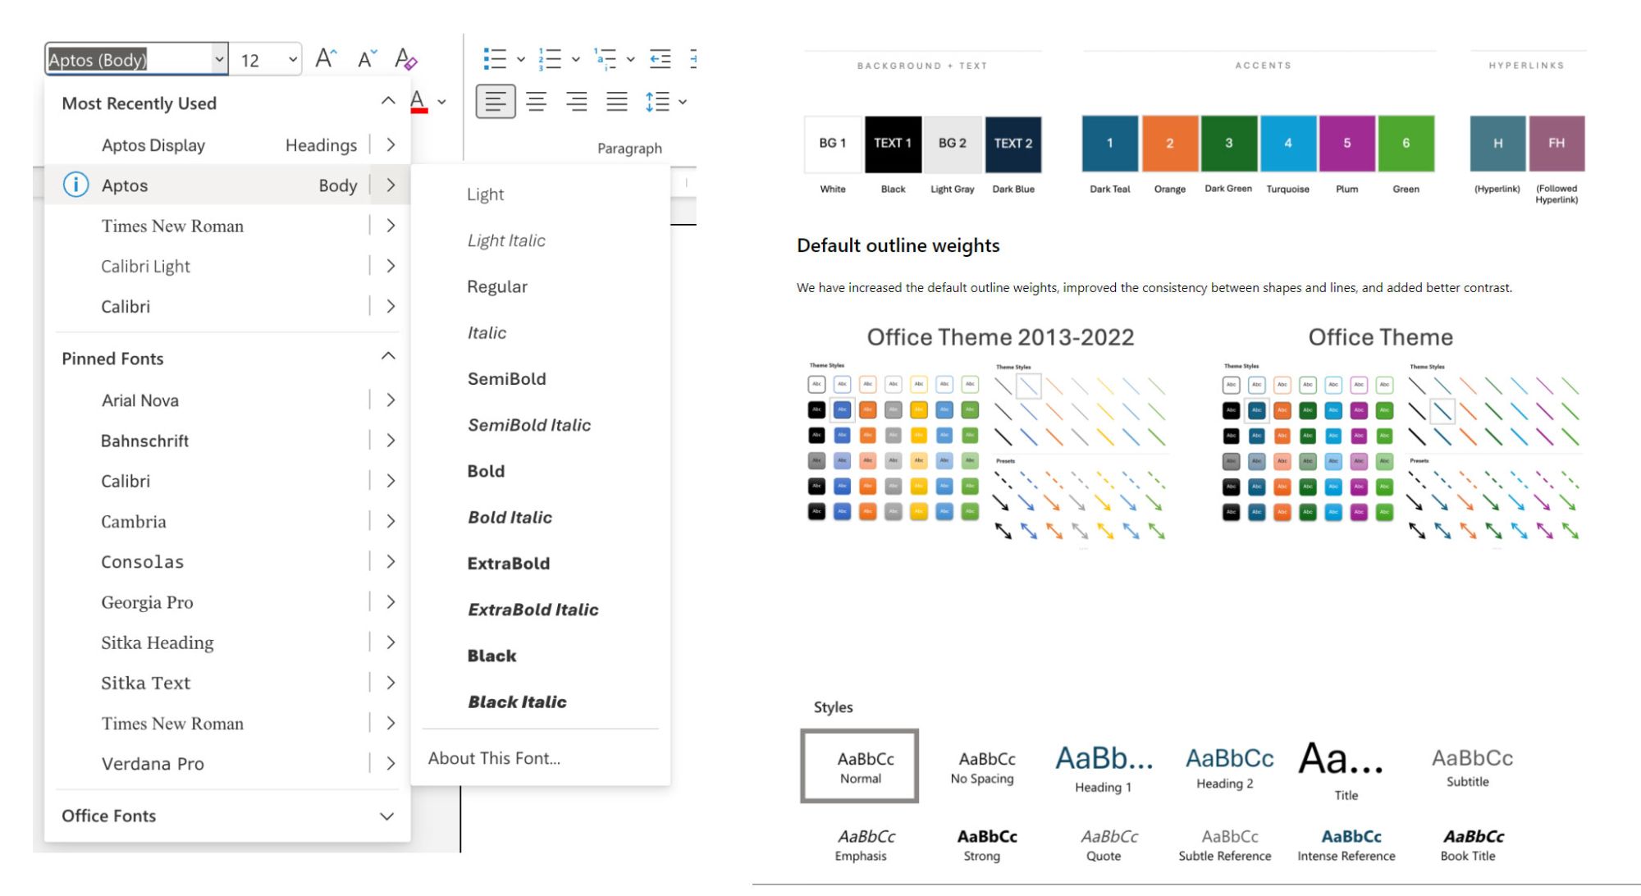
Task: Apply the No Spacing style
Action: [x=982, y=767]
